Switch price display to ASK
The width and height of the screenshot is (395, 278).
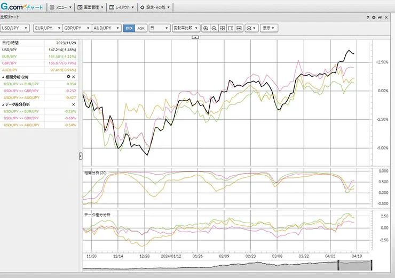(x=140, y=28)
